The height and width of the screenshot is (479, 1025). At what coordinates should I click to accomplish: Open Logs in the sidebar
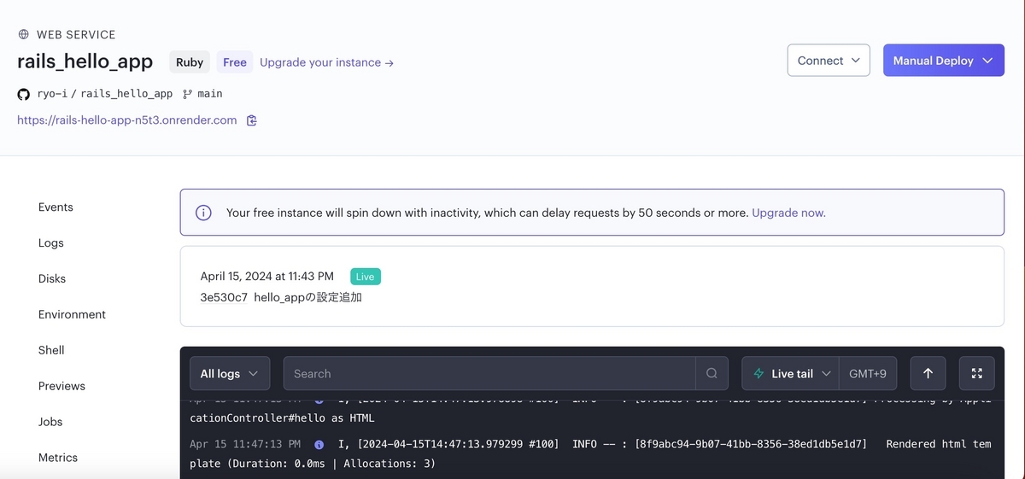coord(51,243)
